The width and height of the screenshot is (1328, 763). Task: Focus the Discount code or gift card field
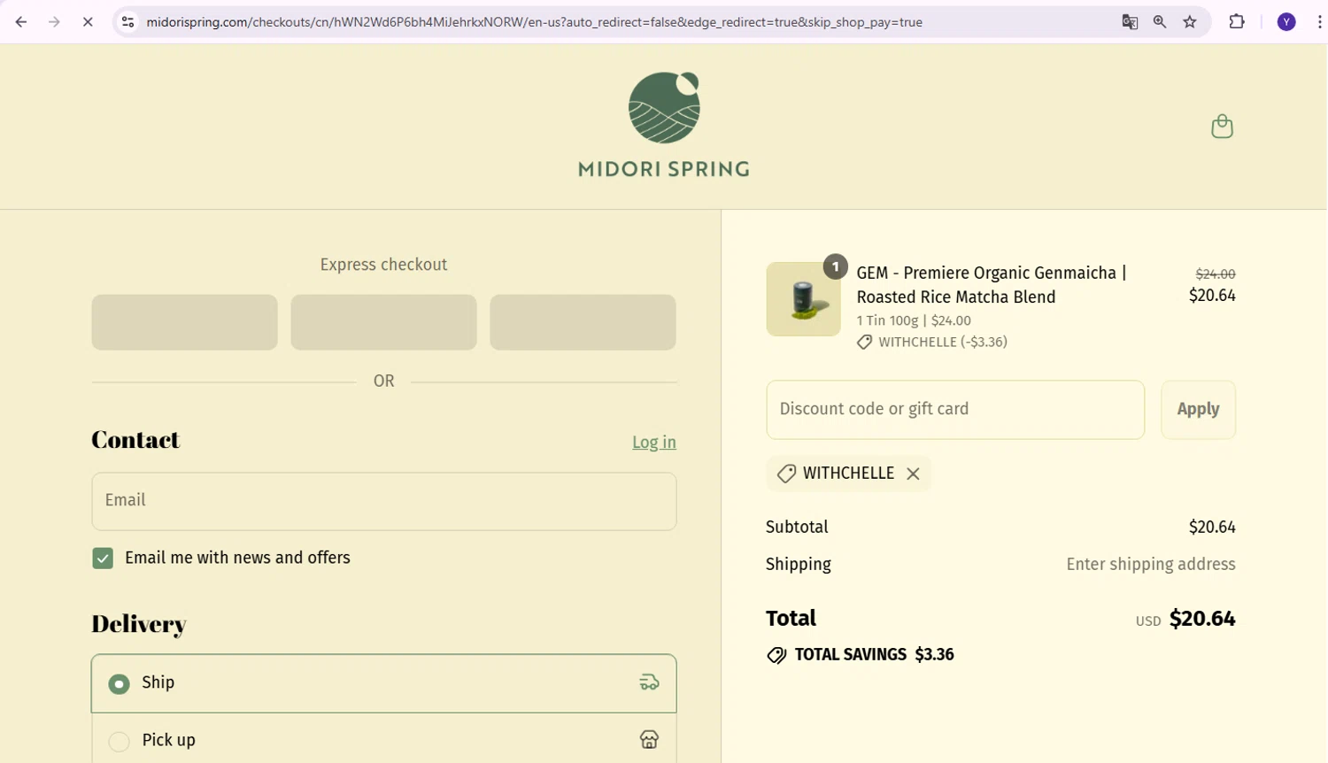click(x=955, y=410)
